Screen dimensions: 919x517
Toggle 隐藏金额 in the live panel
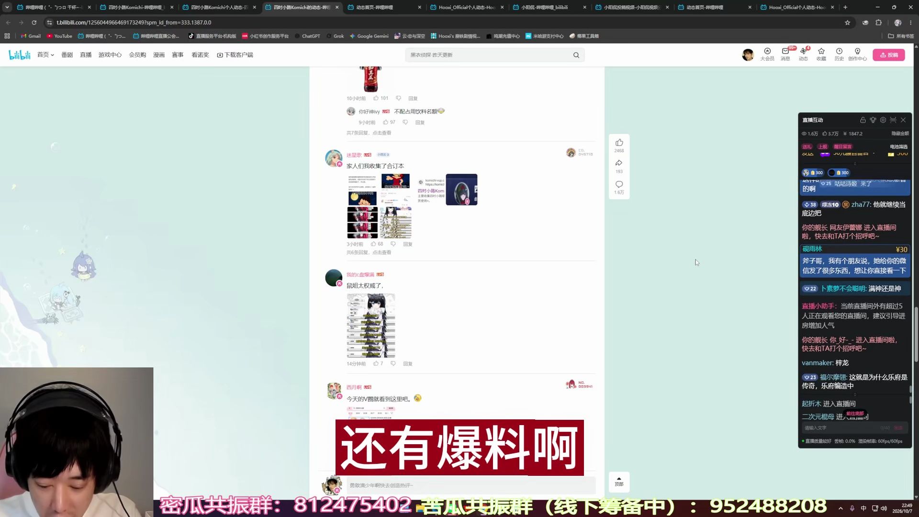click(900, 134)
